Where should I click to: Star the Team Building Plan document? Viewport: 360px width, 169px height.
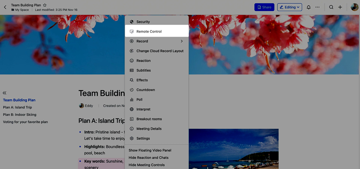(x=45, y=5)
